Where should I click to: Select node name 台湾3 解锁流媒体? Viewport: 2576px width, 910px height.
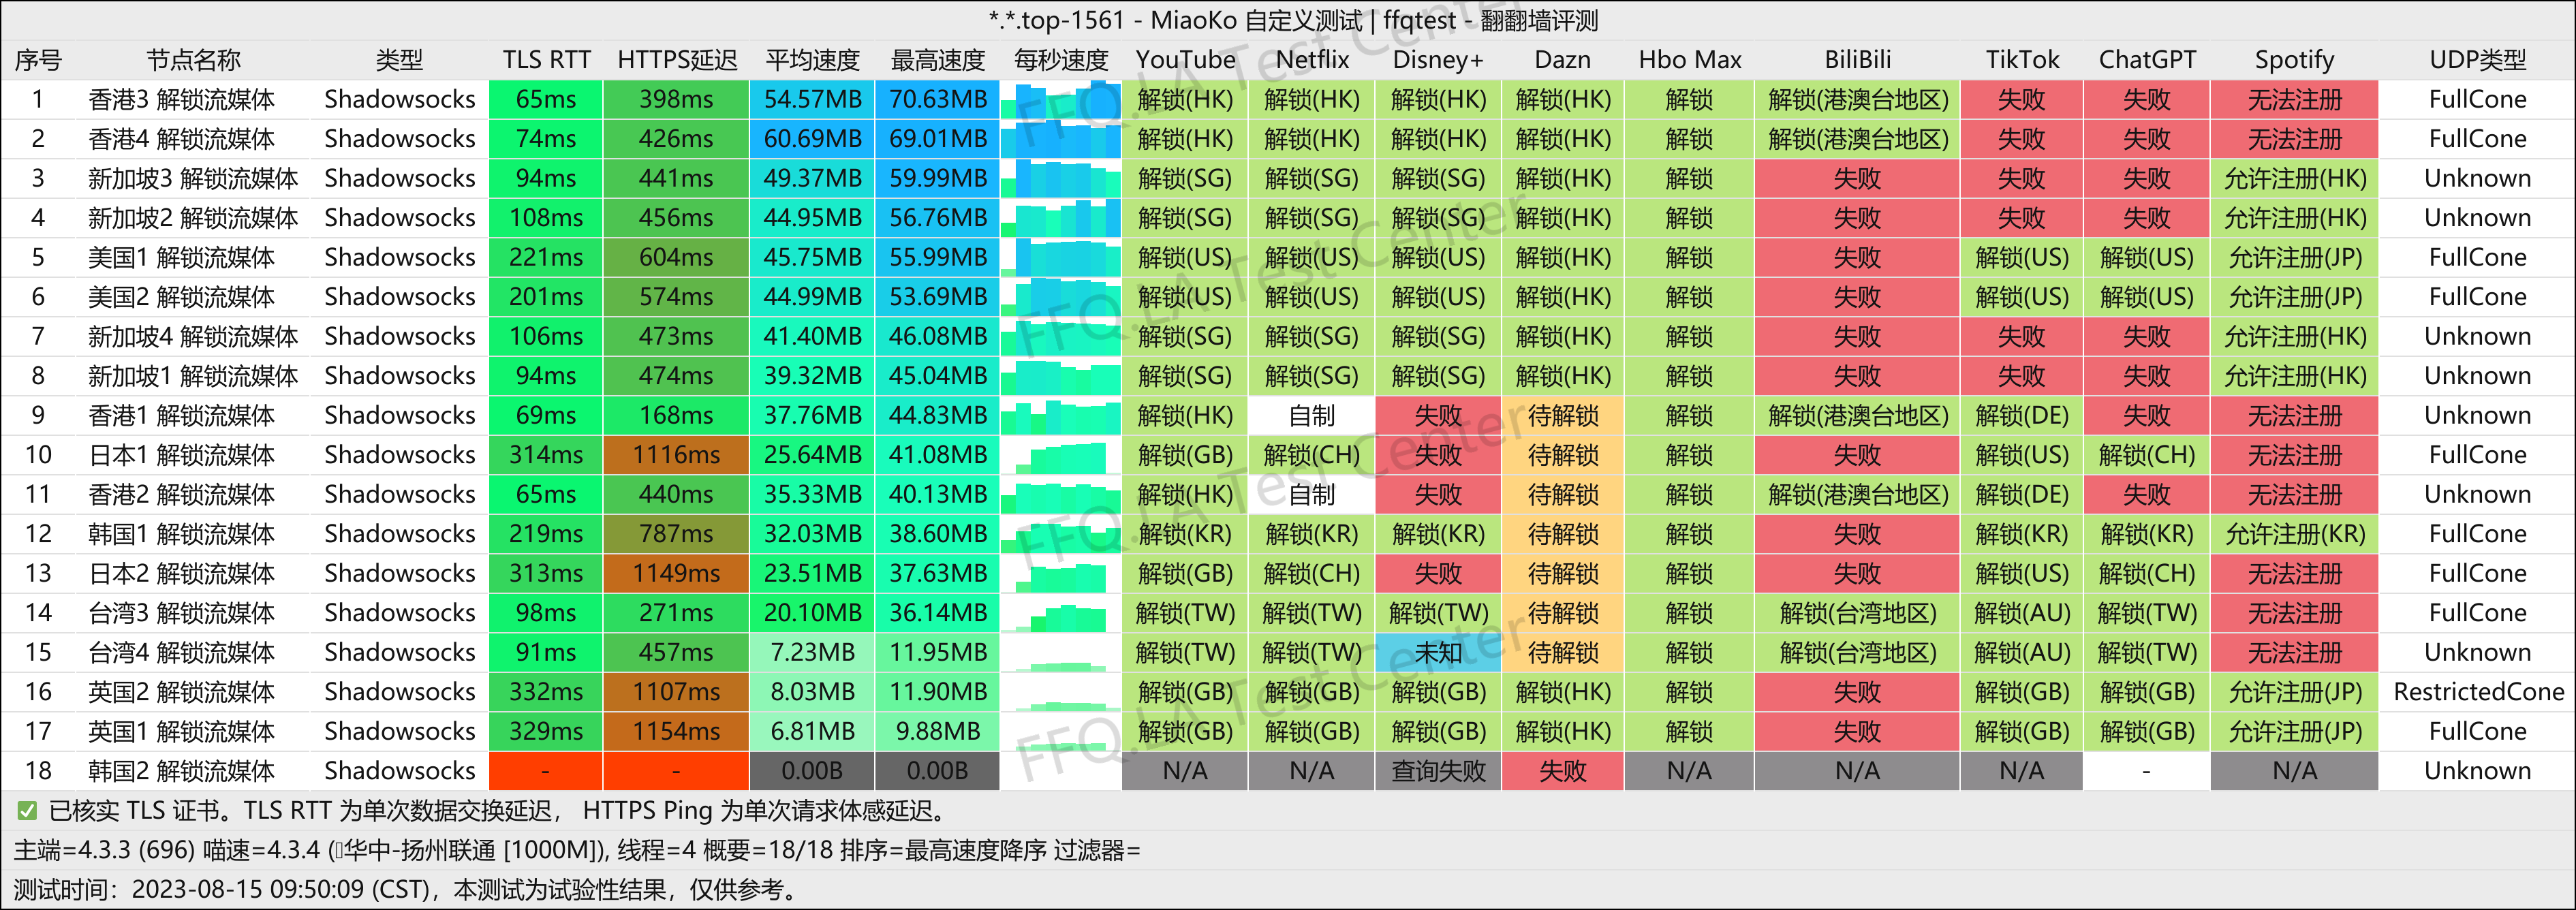tap(181, 613)
